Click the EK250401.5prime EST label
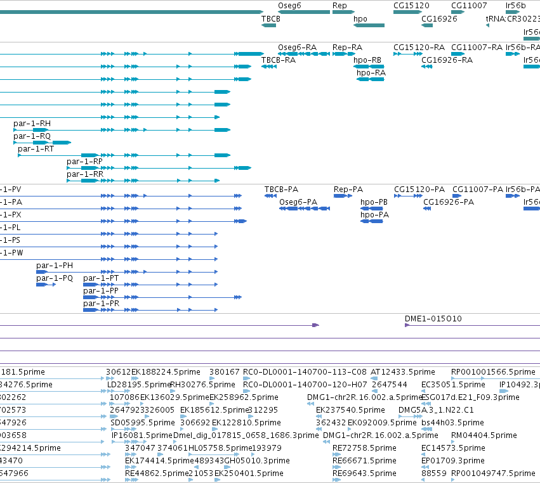Image resolution: width=540 pixels, height=483 pixels. 249,473
